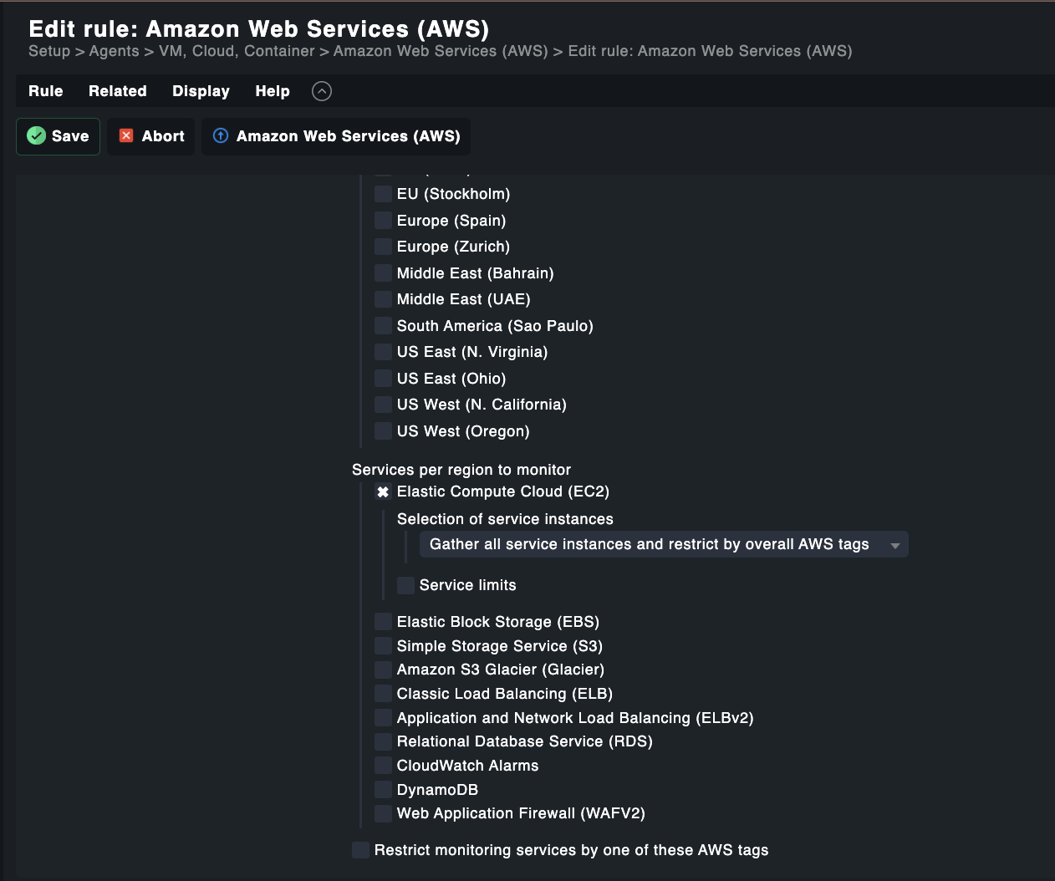Click the green Save checkmark icon
Viewport: 1055px width, 881px height.
(x=37, y=135)
